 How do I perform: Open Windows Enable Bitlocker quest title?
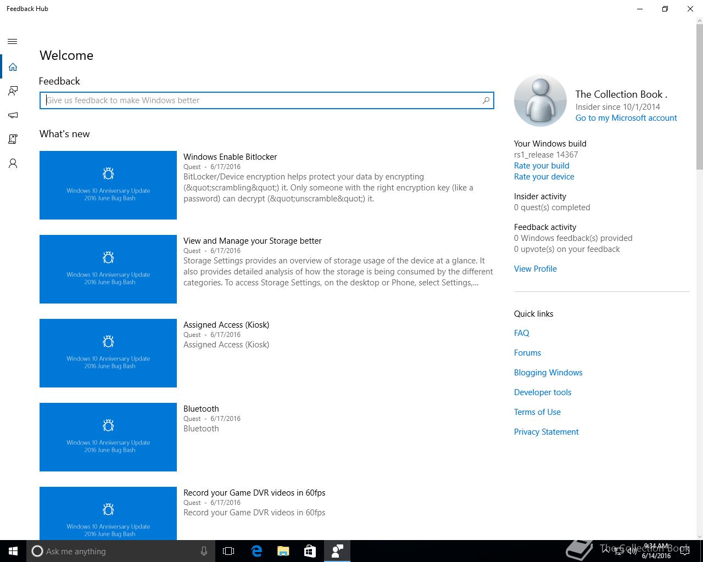point(230,157)
